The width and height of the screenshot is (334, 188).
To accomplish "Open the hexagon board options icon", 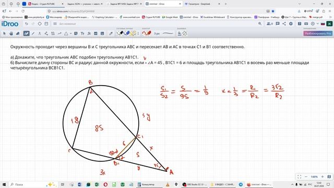I will point(40,24).
